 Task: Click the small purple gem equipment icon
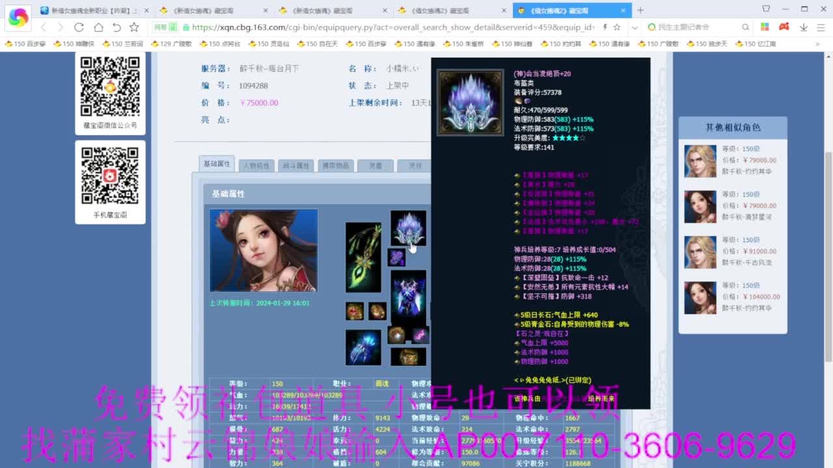coord(397,257)
